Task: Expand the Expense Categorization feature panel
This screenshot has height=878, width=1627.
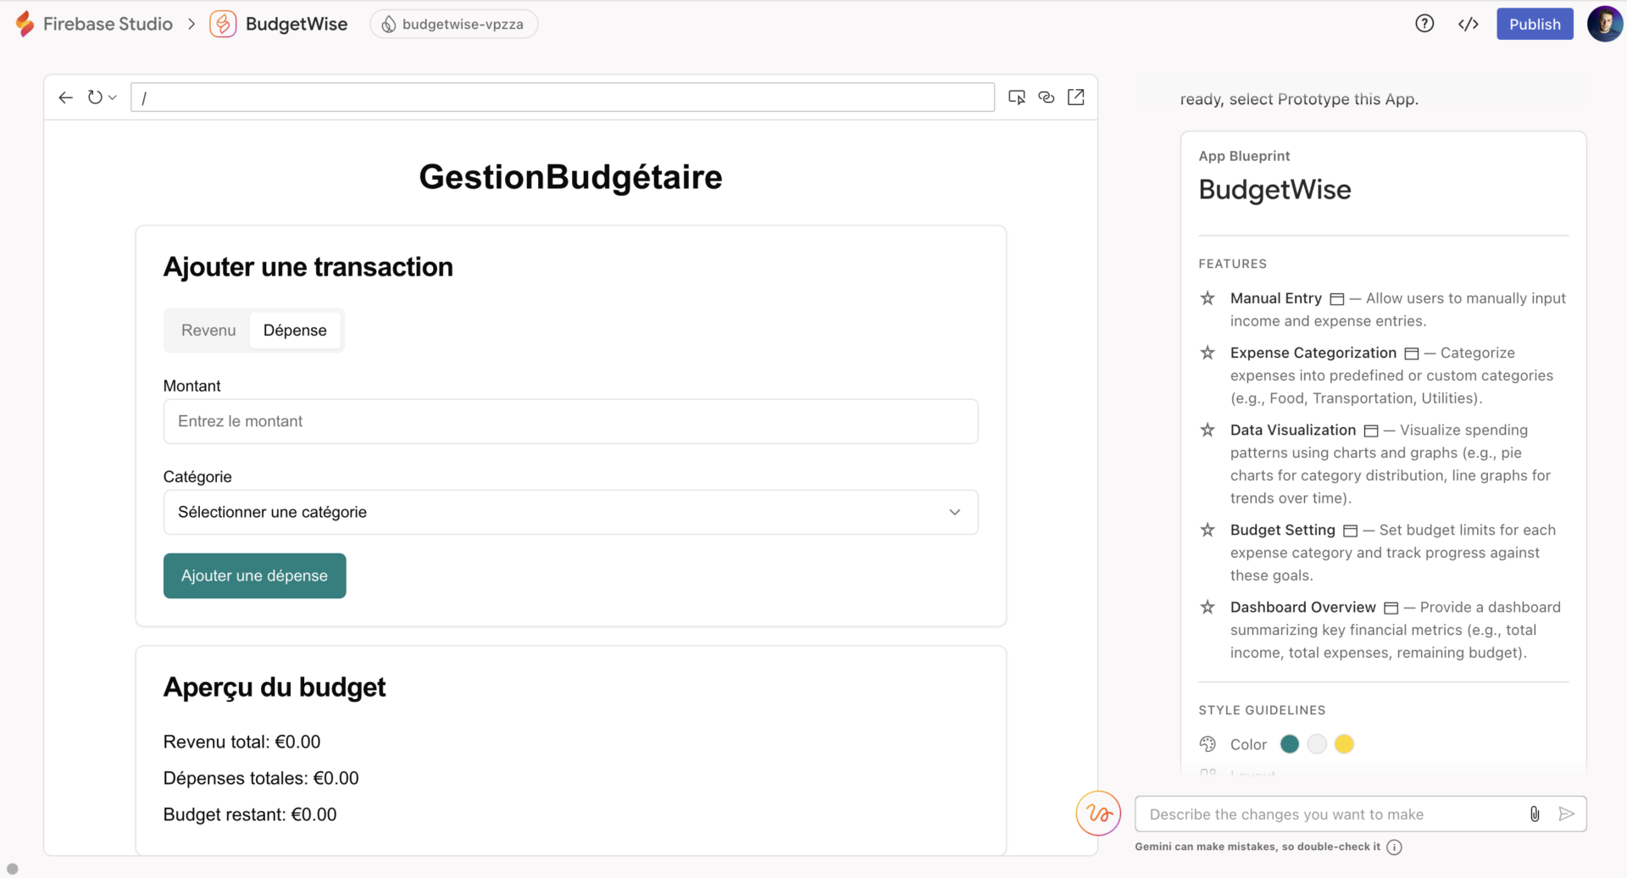Action: pos(1411,353)
